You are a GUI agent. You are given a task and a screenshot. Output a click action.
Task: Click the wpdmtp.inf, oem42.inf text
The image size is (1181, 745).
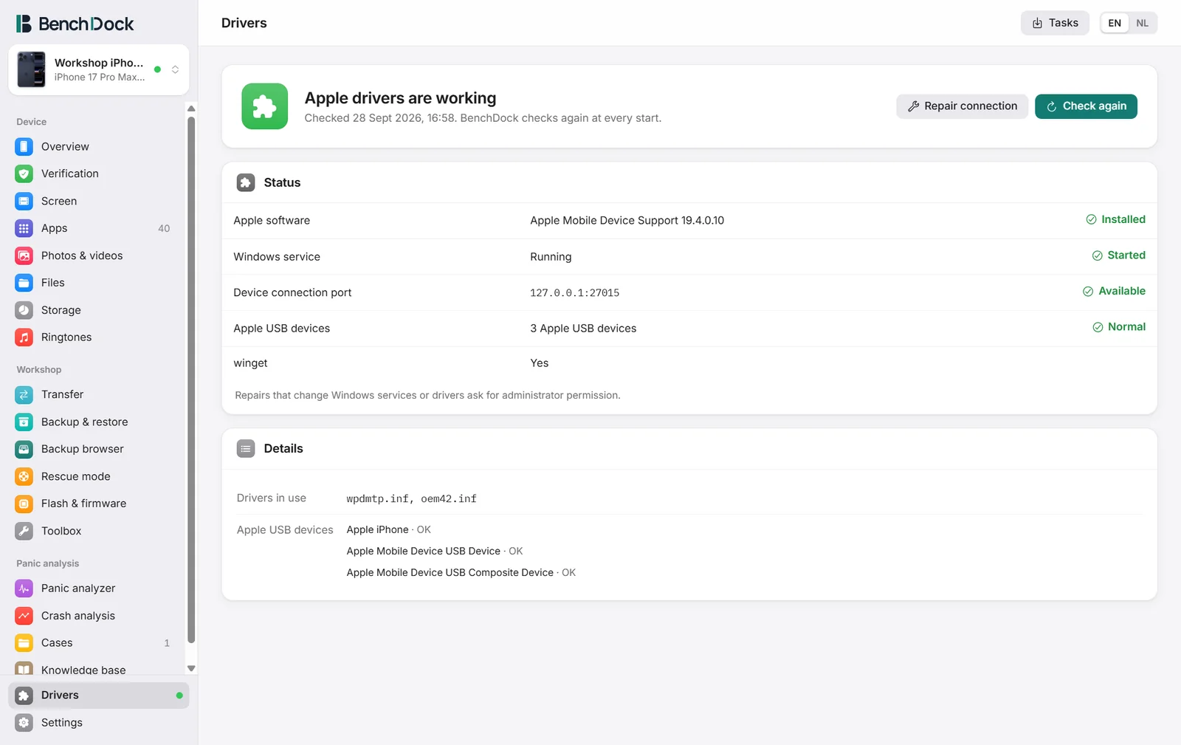coord(411,499)
